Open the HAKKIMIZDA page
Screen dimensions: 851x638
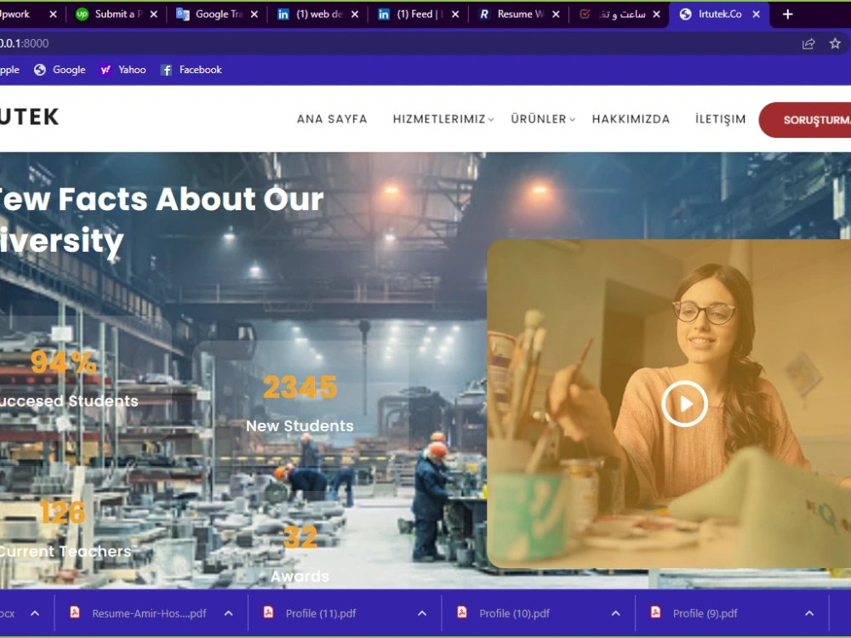pyautogui.click(x=631, y=119)
